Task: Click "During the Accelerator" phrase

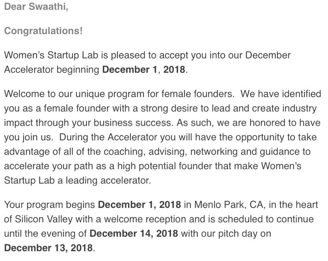Action: pos(108,137)
